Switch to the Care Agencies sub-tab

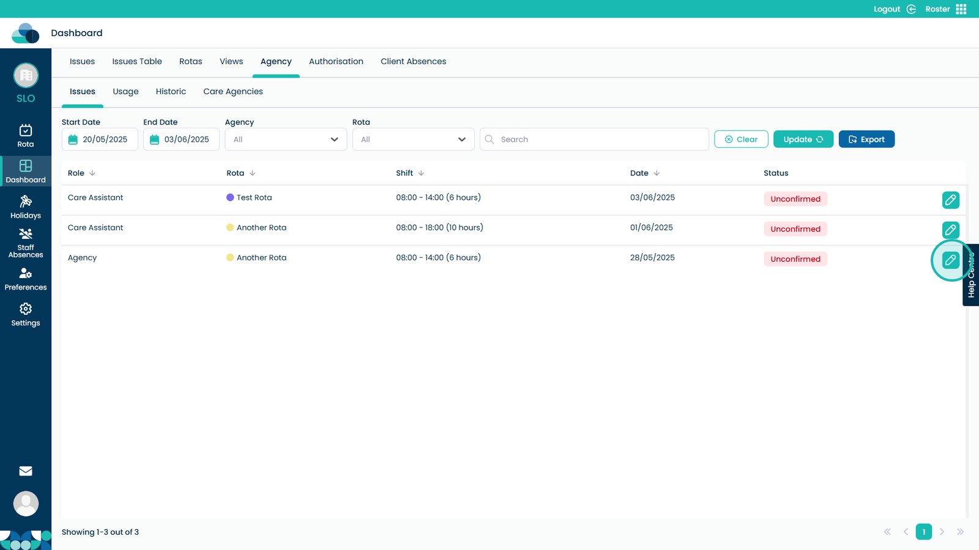pyautogui.click(x=233, y=92)
